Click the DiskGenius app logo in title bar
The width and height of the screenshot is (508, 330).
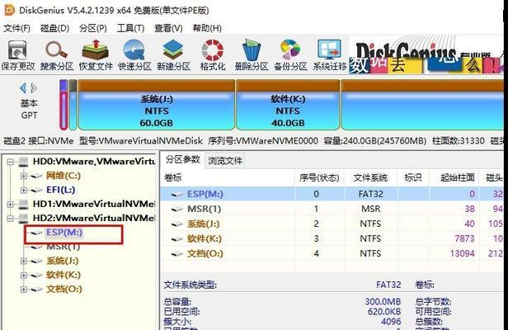coord(10,10)
